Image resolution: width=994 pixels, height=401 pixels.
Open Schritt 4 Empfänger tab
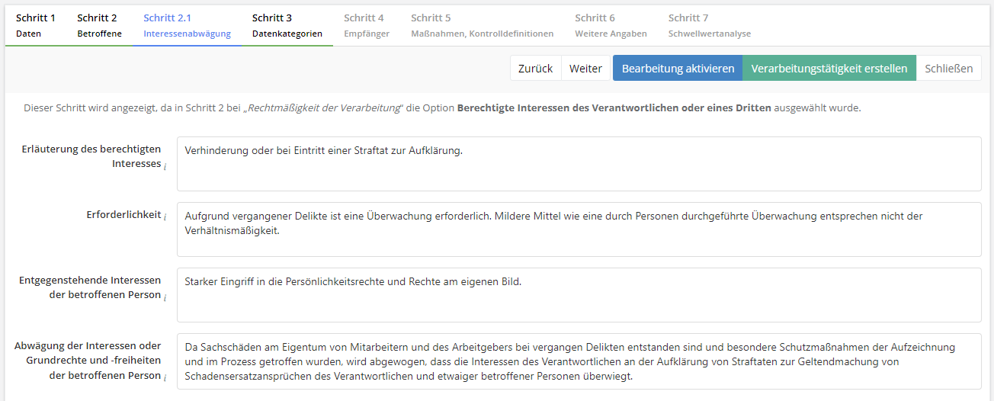click(366, 25)
